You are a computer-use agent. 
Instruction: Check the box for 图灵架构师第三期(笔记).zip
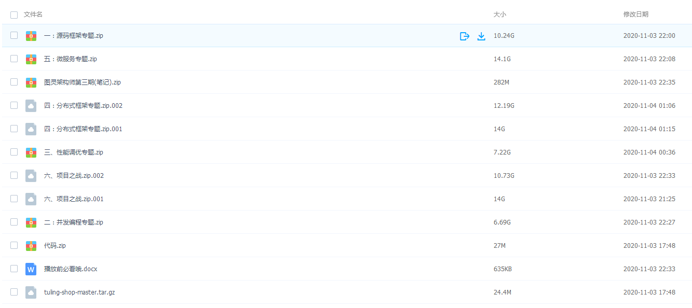pos(14,82)
